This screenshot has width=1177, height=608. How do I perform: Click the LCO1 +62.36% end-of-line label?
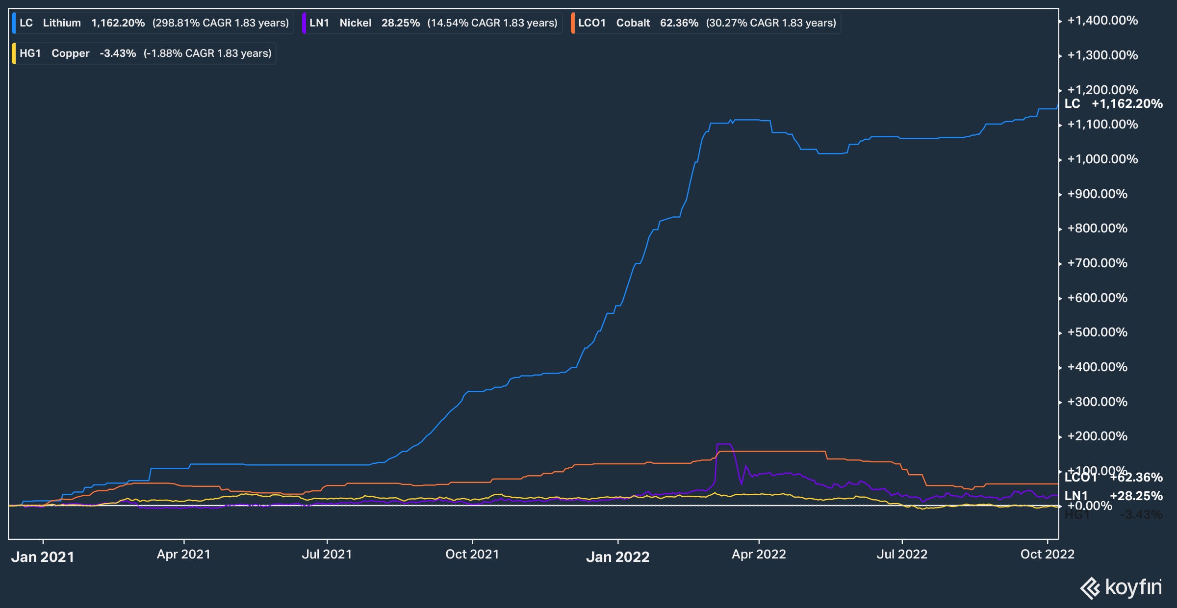(x=1114, y=477)
